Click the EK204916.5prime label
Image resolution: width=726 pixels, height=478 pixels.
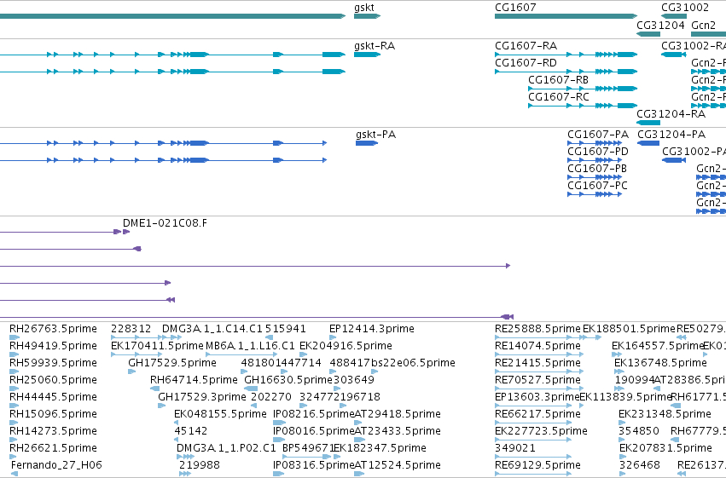[x=346, y=346]
